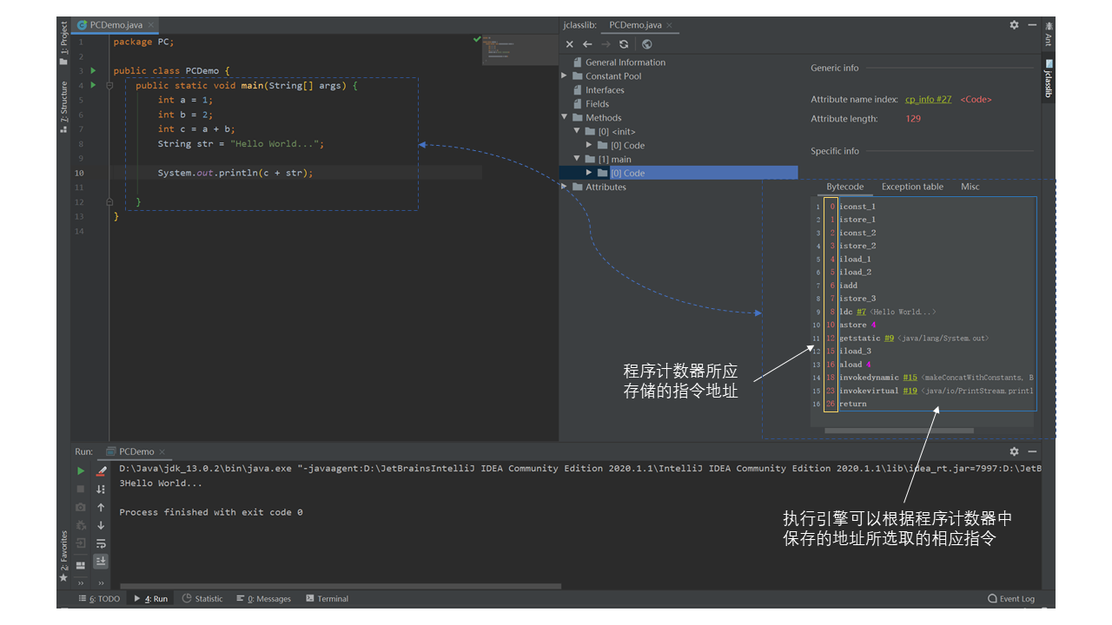Screen dimensions: 1112x625
Task: Open Run panel gear settings
Action: point(1014,451)
